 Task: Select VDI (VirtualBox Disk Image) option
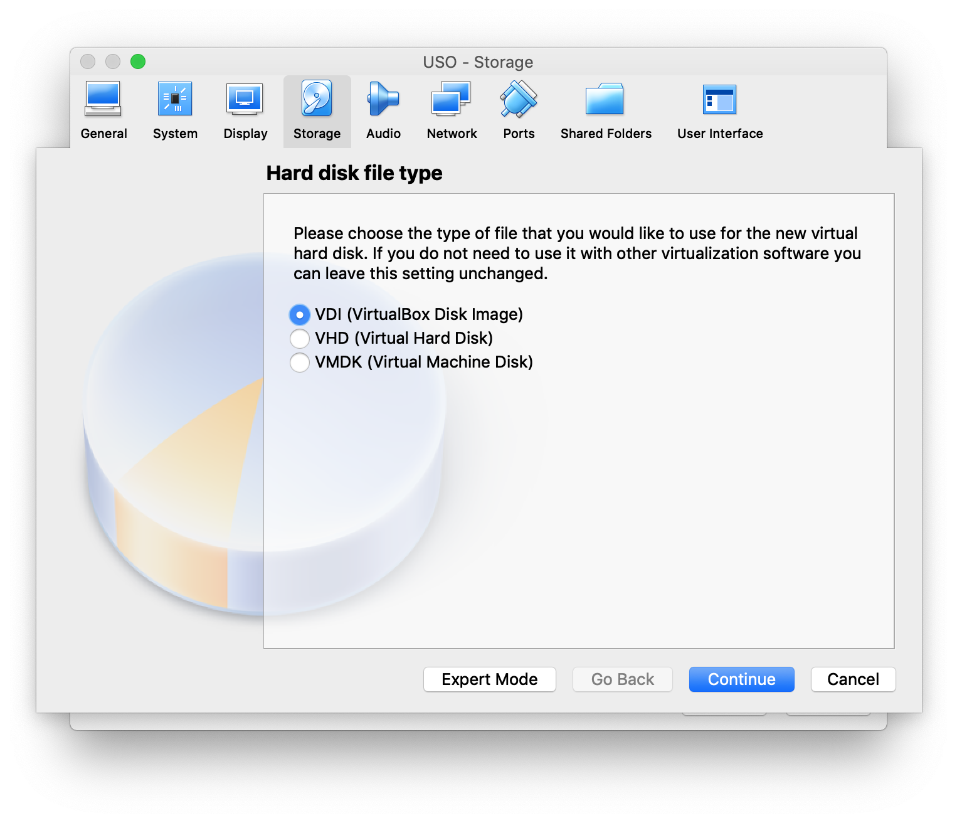coord(406,314)
